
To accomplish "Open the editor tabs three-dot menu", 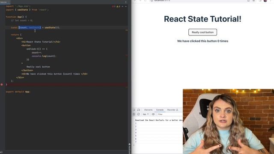I will click(125, 2).
